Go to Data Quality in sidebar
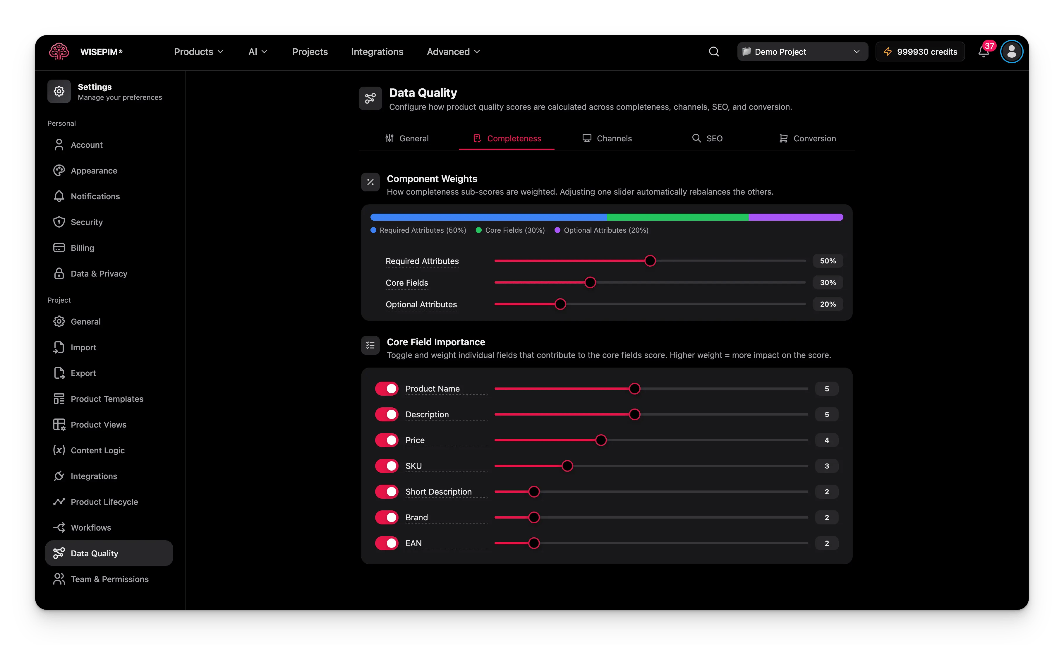1064x645 pixels. (109, 553)
